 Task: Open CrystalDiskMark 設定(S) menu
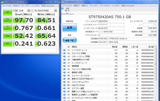(17, 6)
